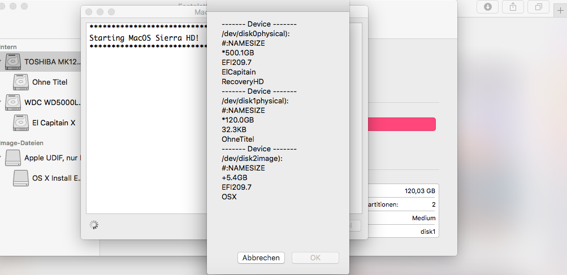Select TOSHIBA MK12 in the sidebar

pyautogui.click(x=41, y=62)
